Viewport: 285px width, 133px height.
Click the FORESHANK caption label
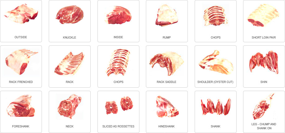click(21, 126)
